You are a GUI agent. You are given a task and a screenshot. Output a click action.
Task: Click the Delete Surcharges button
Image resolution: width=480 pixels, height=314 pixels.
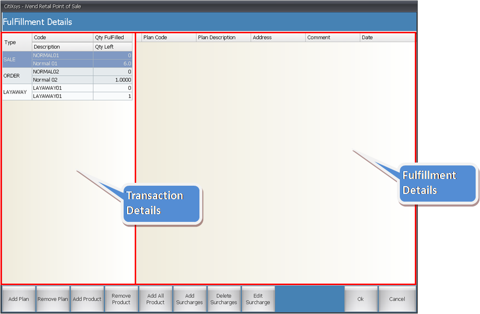(224, 299)
